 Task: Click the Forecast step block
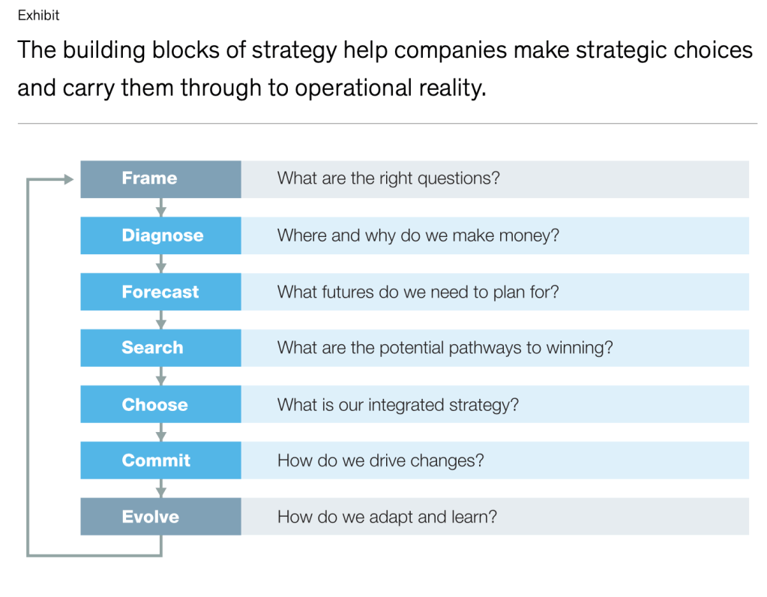pos(160,292)
